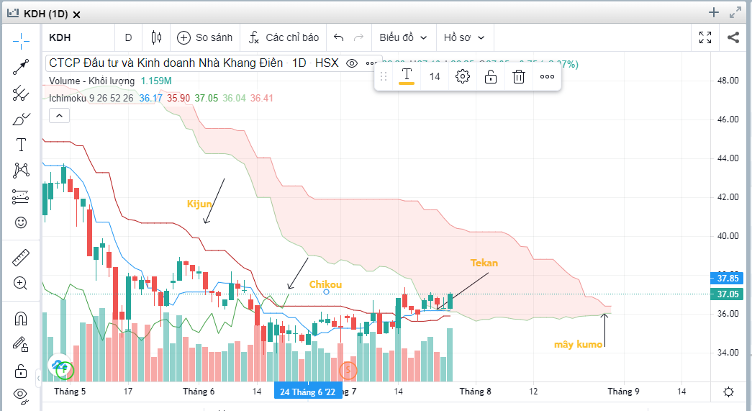The height and width of the screenshot is (411, 752).
Task: Click the Volume - Khối lượng legend
Action: click(91, 81)
